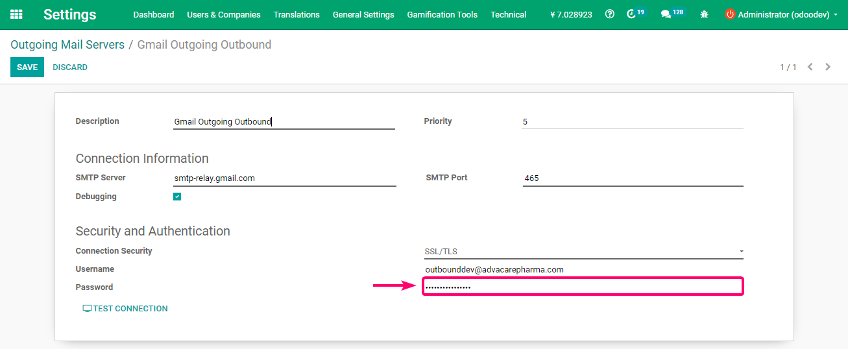
Task: Click the DISCARD button
Action: tap(70, 67)
